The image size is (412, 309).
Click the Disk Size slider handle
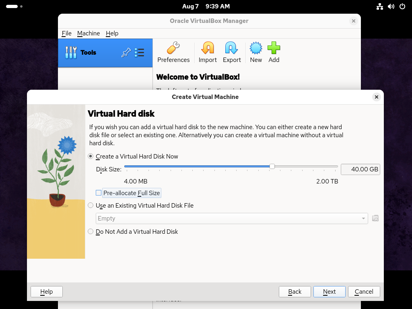tap(272, 166)
